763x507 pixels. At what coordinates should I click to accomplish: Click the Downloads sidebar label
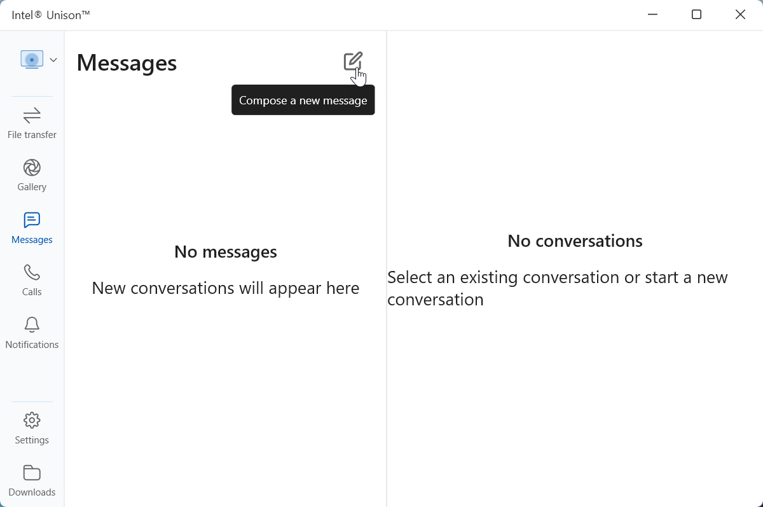pos(32,492)
